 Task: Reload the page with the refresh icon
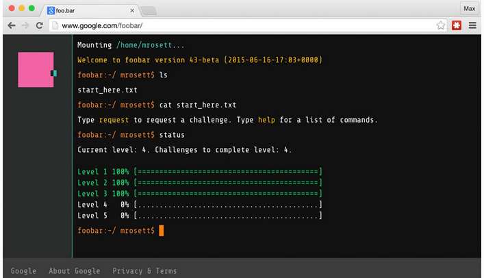point(40,25)
